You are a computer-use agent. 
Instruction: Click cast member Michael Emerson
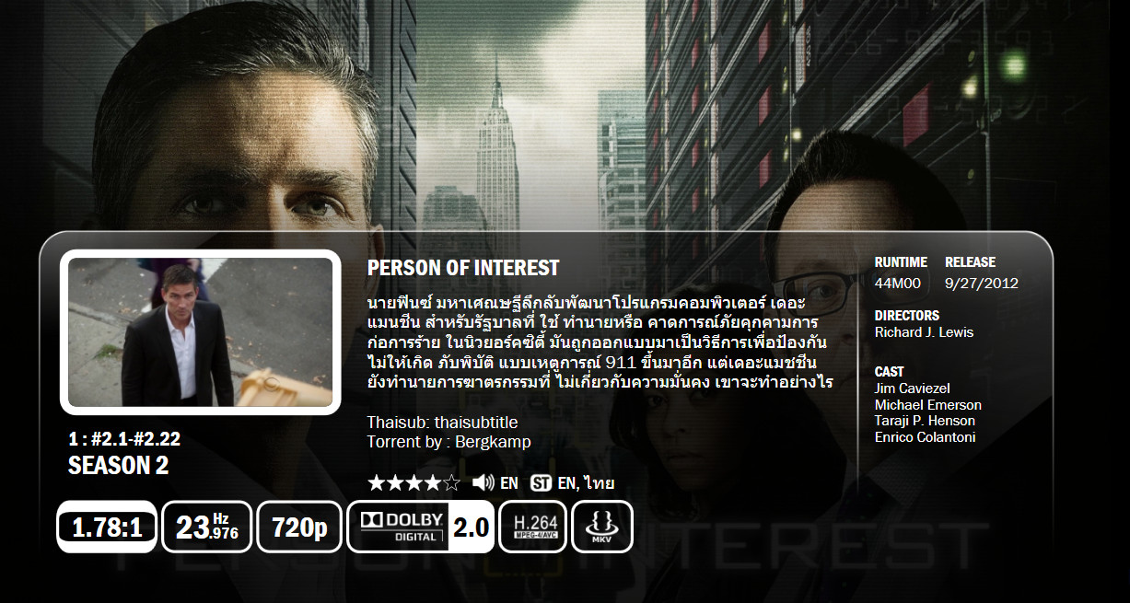click(928, 405)
